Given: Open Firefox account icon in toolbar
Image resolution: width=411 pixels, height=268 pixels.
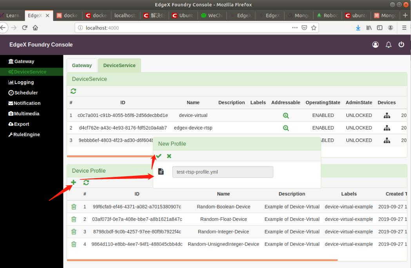Looking at the screenshot, I should [x=390, y=27].
